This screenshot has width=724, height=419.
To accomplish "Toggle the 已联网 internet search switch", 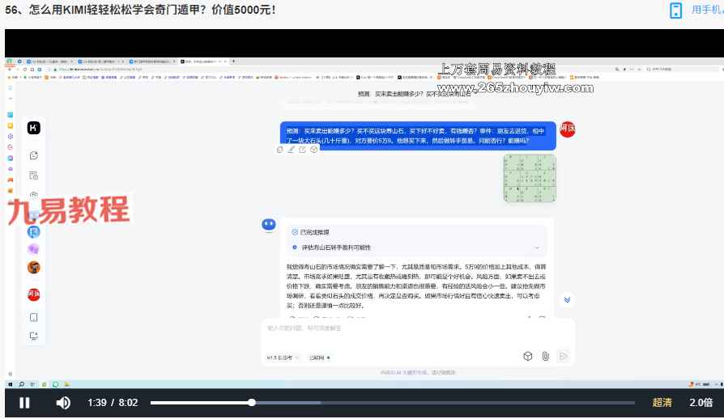I will click(x=320, y=358).
